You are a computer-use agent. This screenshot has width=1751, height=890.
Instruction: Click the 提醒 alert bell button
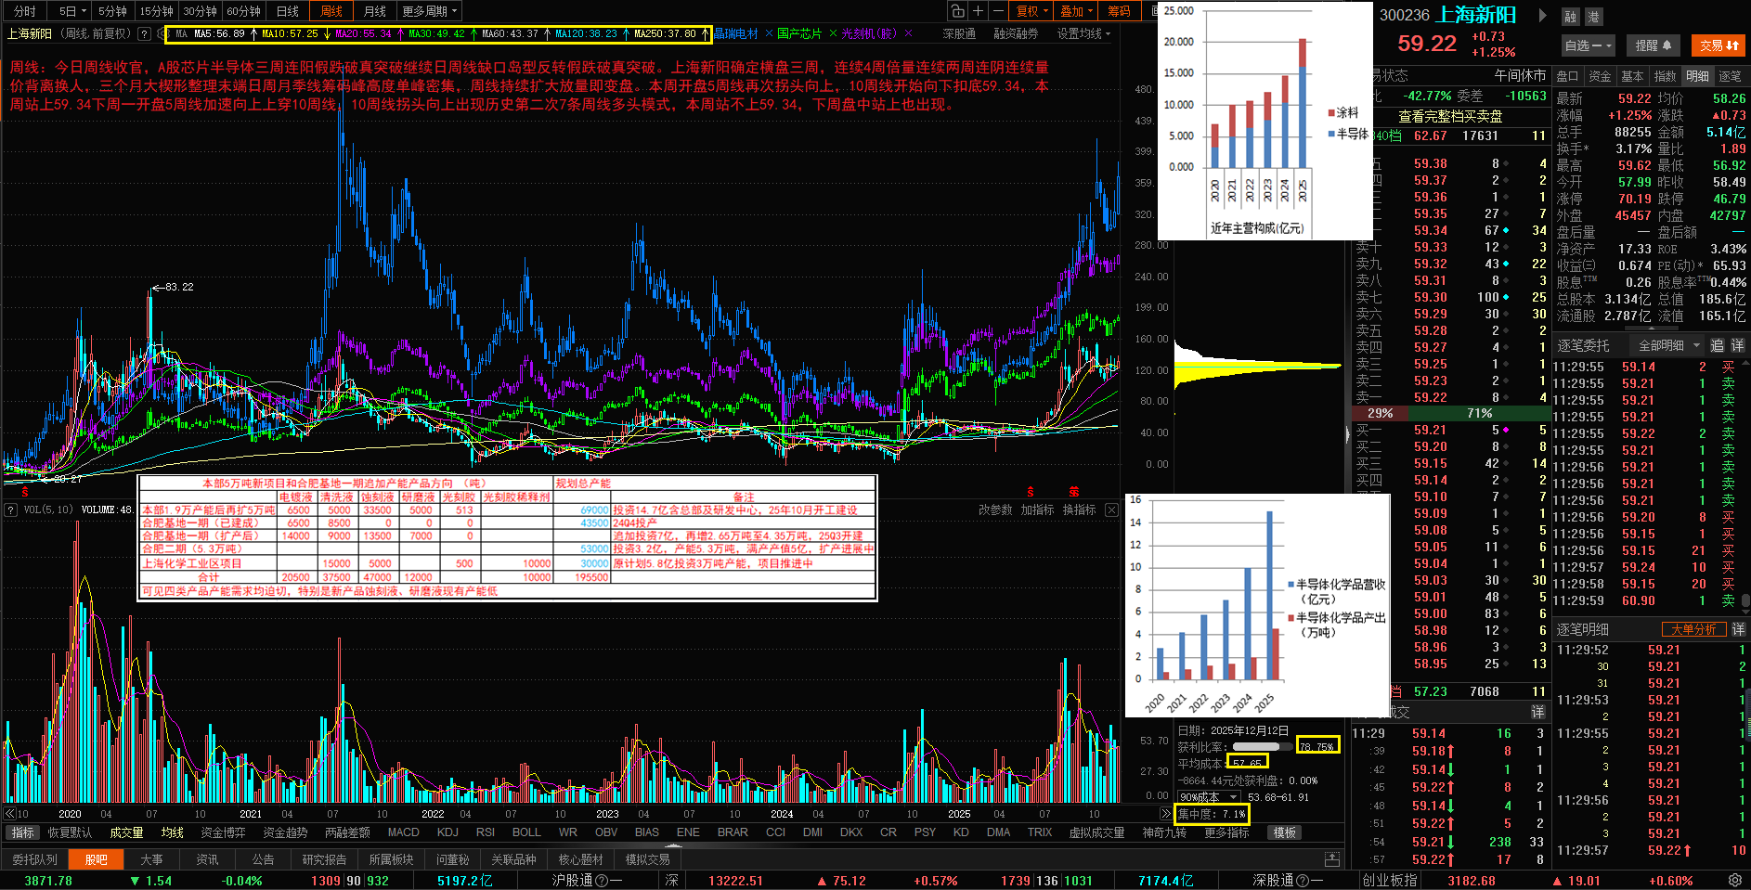tap(1654, 45)
